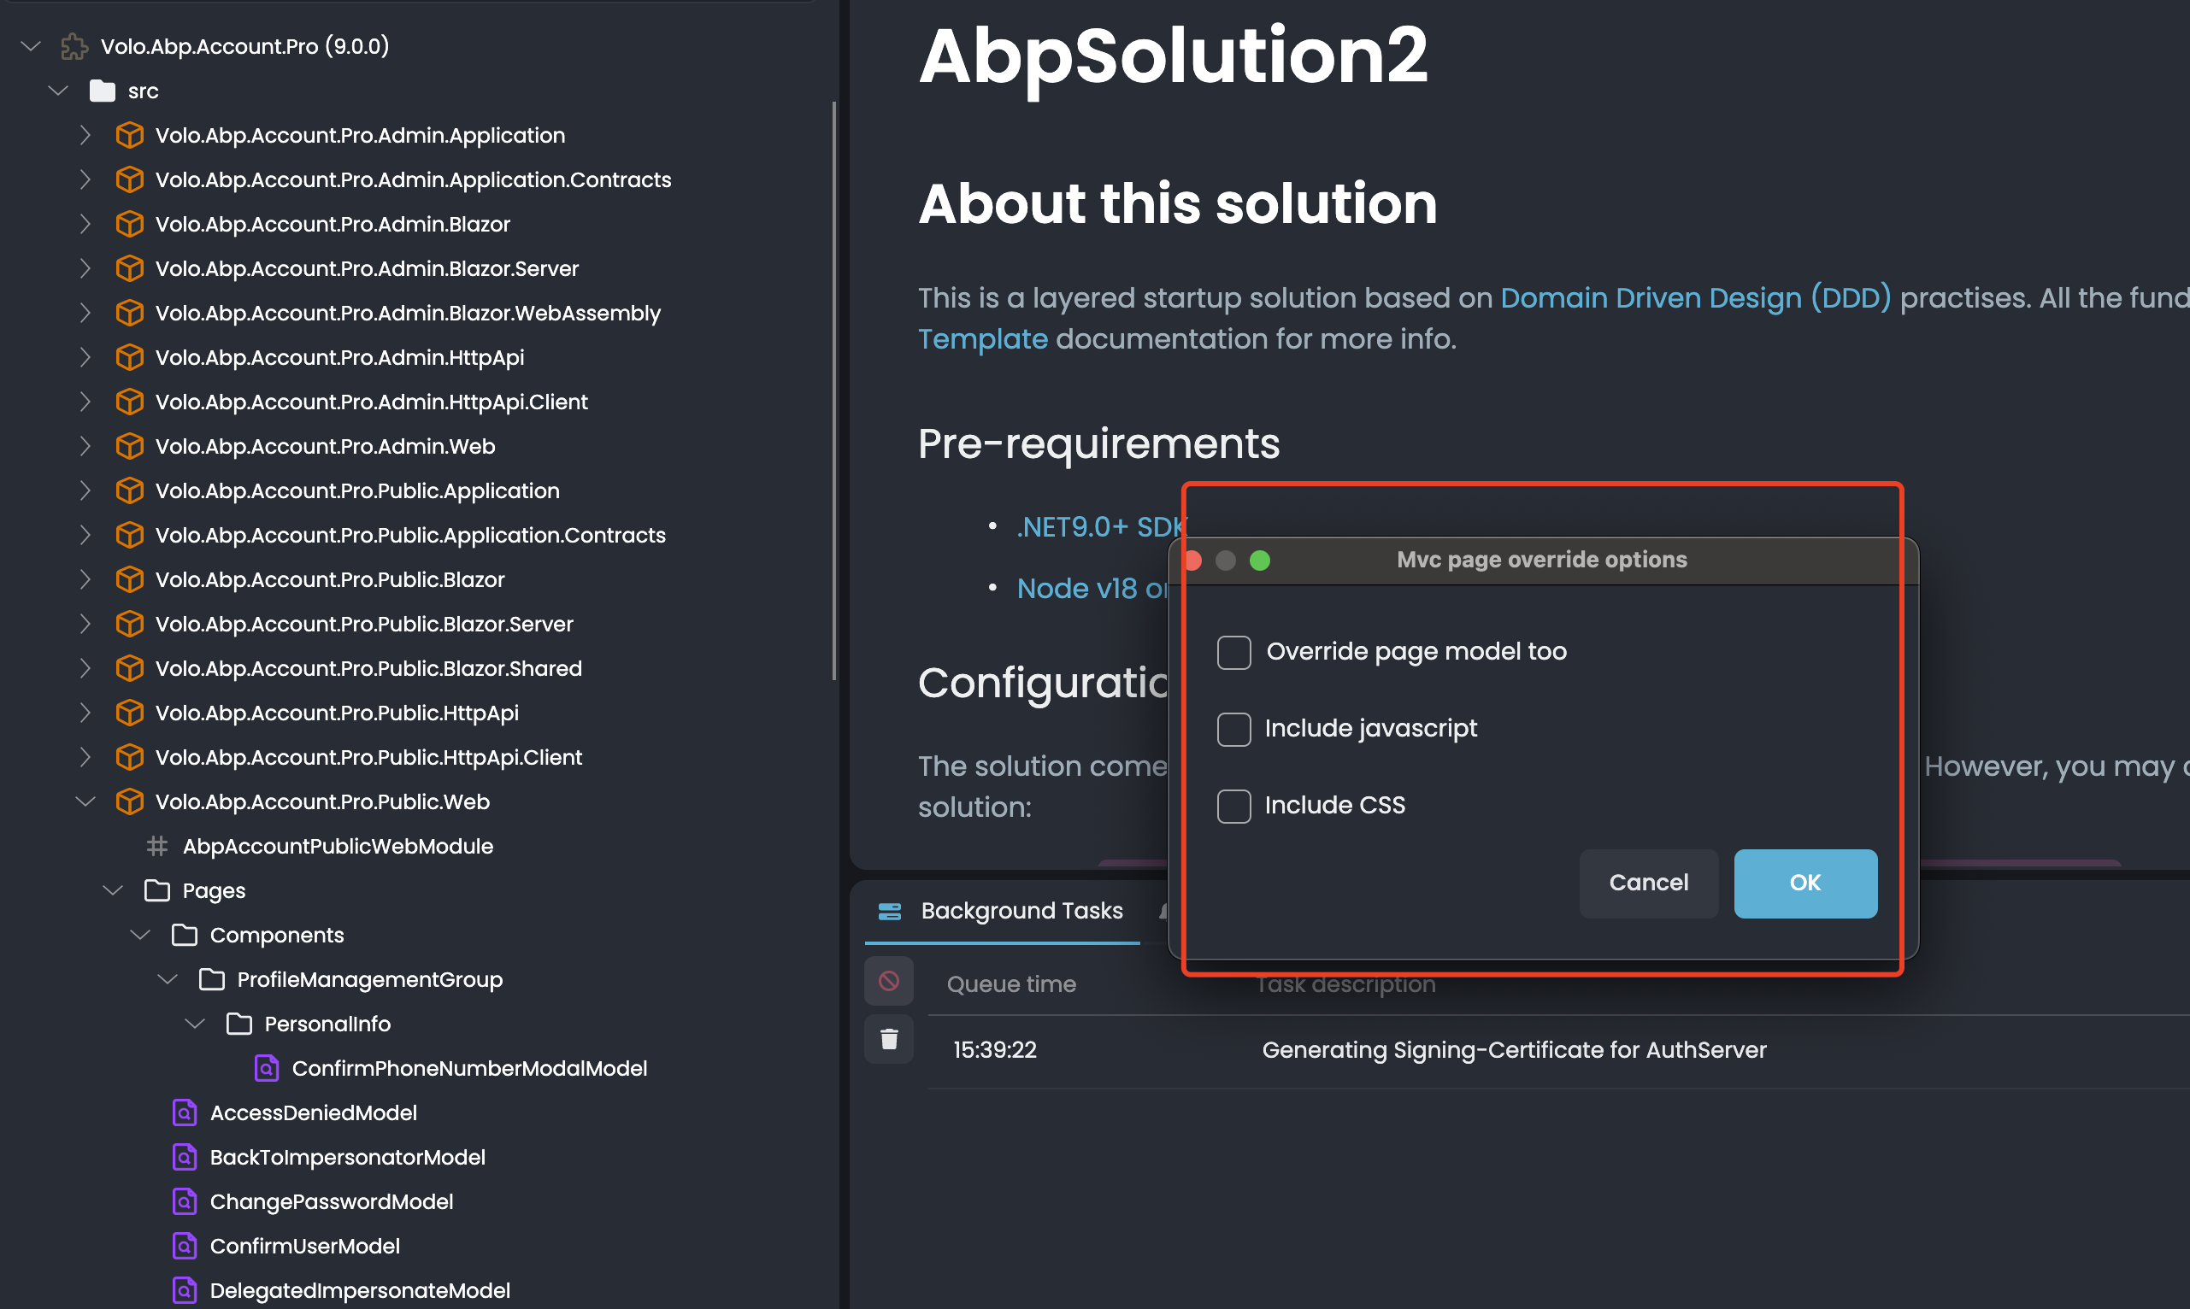Collapse the Pages folder

[113, 891]
